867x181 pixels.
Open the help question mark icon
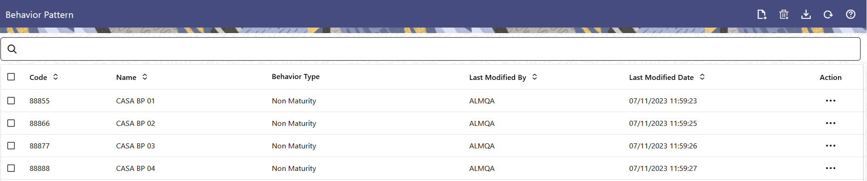pyautogui.click(x=850, y=14)
